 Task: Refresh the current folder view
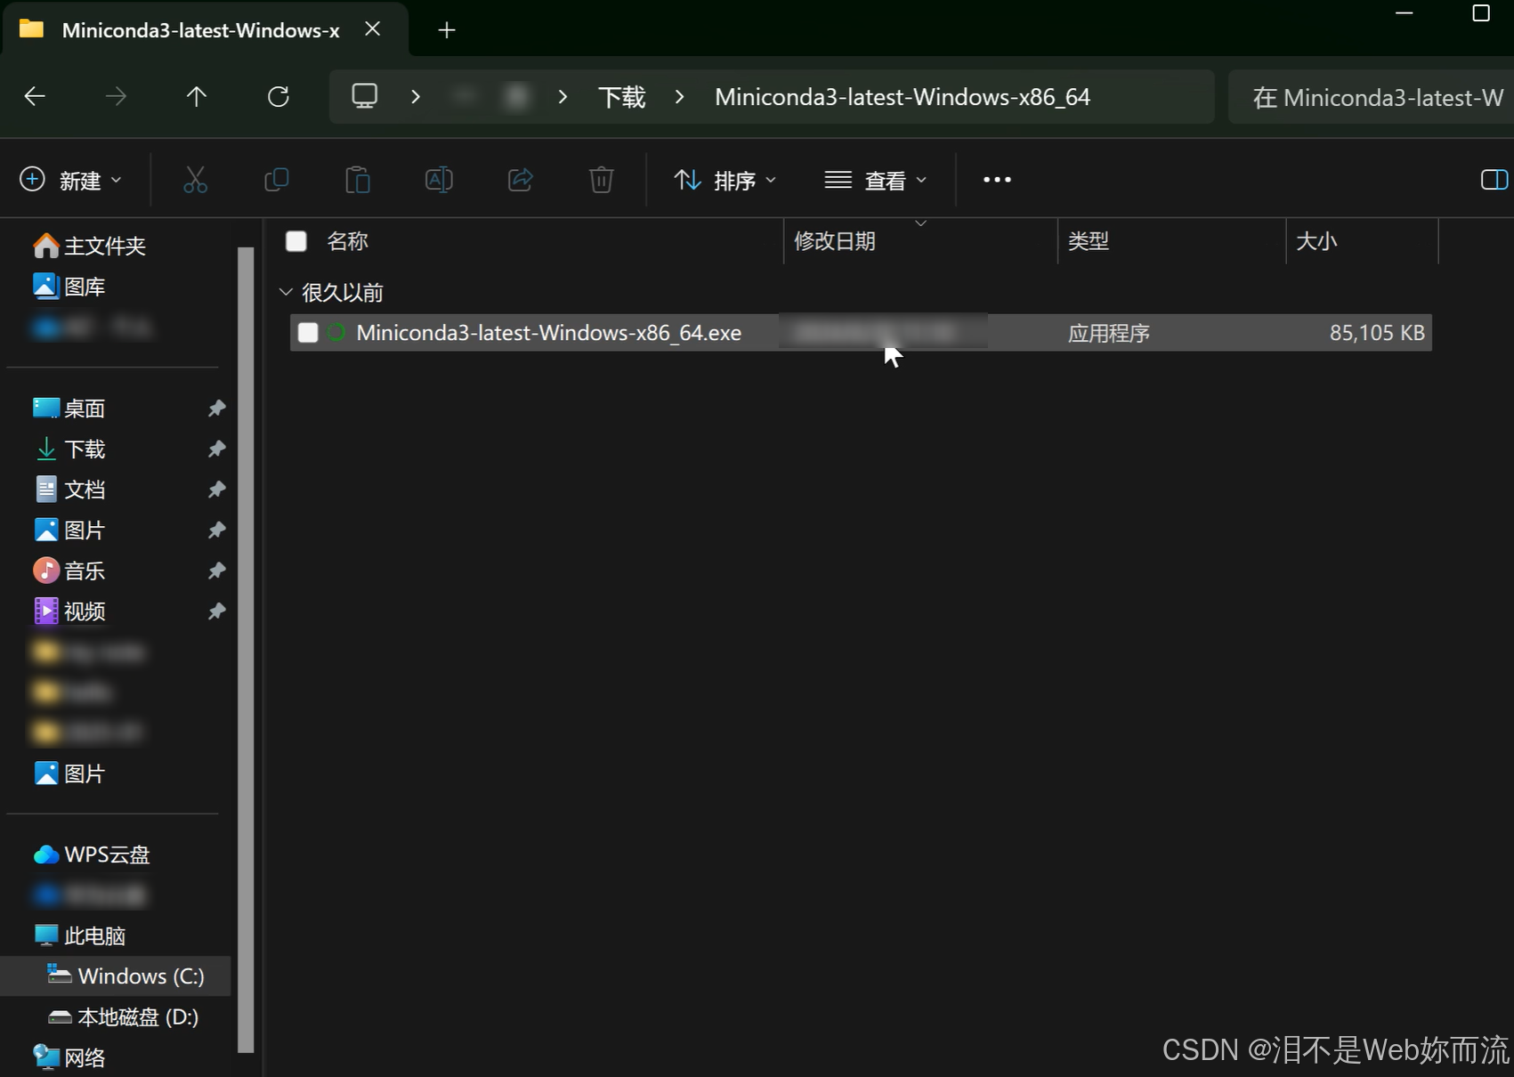tap(279, 96)
